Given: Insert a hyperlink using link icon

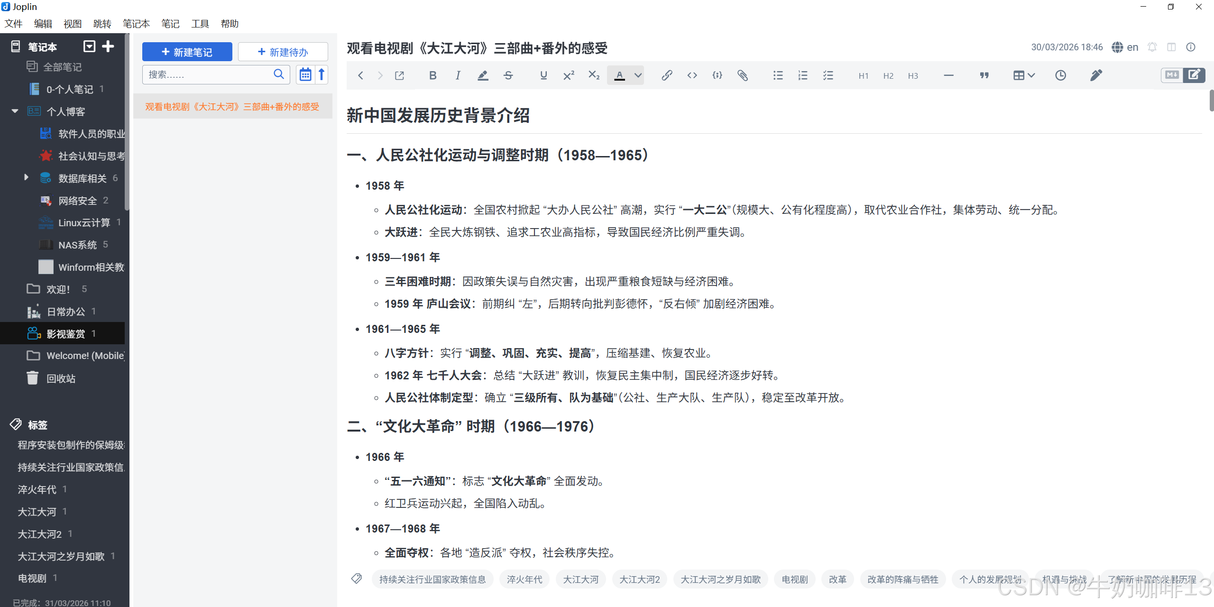Looking at the screenshot, I should 667,75.
